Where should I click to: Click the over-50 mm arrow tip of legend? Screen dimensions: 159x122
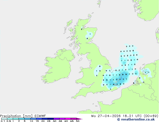pyautogui.click(x=79, y=119)
